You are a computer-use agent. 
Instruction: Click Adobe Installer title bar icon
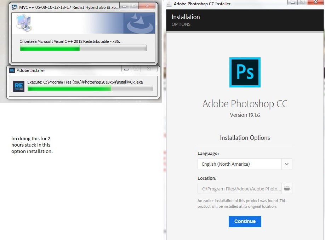point(12,70)
